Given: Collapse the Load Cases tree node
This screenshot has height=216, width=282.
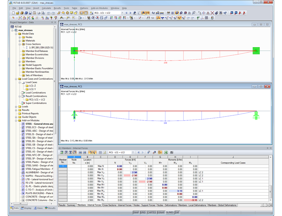Looking at the screenshot, I should [x=20, y=82].
